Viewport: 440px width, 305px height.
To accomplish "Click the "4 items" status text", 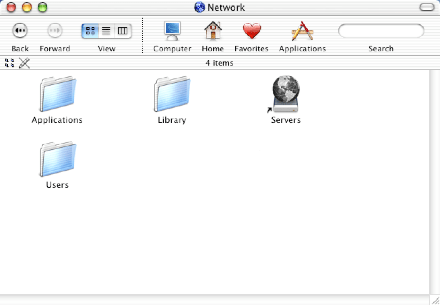I will (x=220, y=63).
